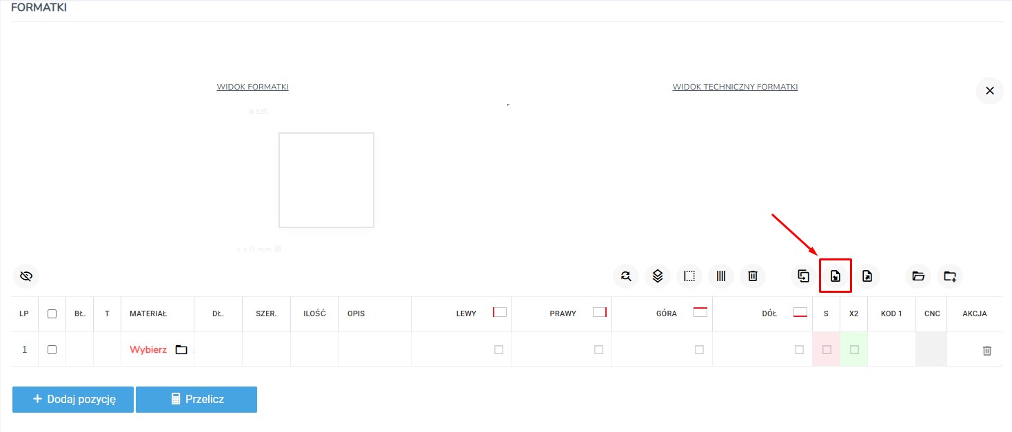Viewport: 1012px width, 432px height.
Task: Click the duplicate copy icon
Action: point(803,276)
